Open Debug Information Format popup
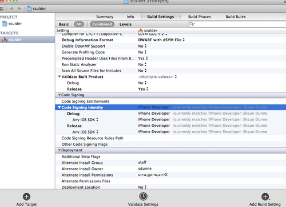The width and height of the screenshot is (286, 207). pos(161,40)
